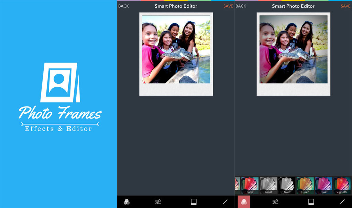The image size is (352, 208).
Task: Select the partially visible filter before Fade
Action: coord(237,185)
